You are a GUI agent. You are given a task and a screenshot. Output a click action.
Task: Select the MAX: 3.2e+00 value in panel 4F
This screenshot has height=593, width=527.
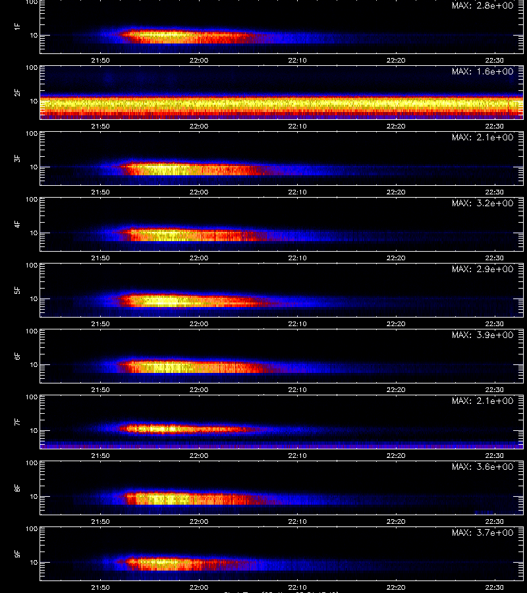[x=483, y=203]
